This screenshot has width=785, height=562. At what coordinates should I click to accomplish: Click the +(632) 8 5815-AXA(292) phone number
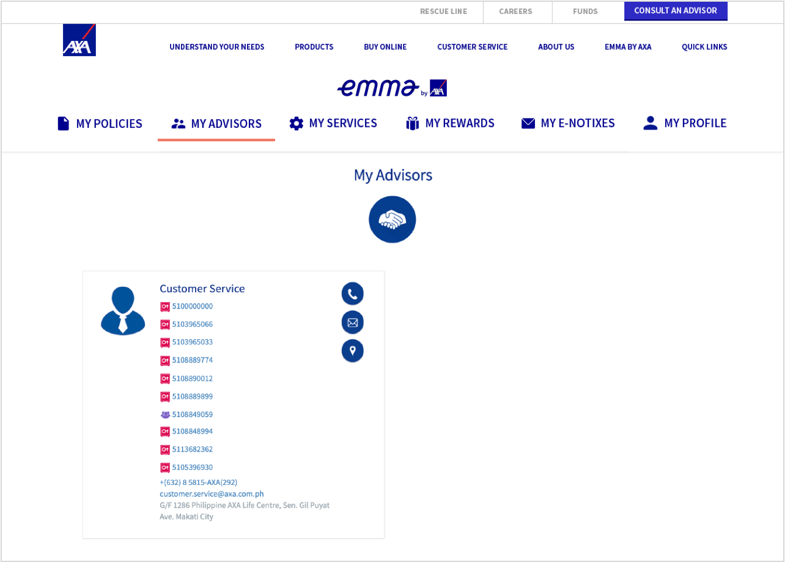click(199, 483)
